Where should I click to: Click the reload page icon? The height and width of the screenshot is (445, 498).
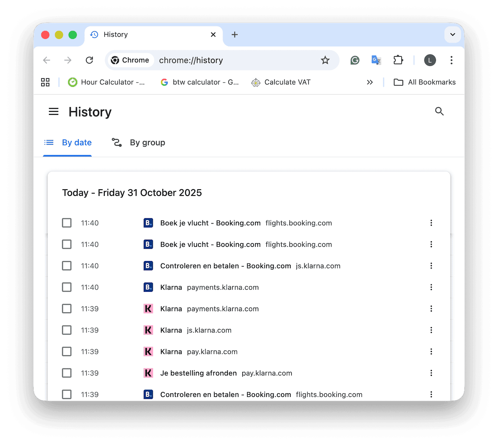(90, 60)
